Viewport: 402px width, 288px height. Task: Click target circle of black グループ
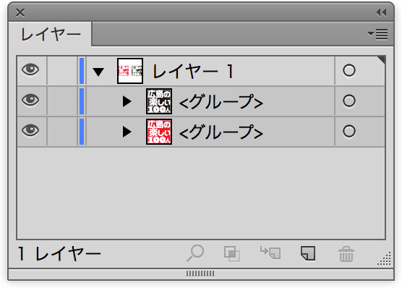click(349, 101)
